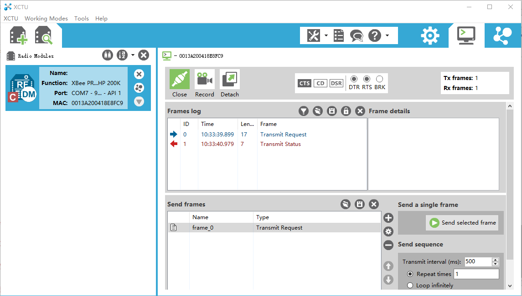Click the Name column header in Send frames

(221, 217)
